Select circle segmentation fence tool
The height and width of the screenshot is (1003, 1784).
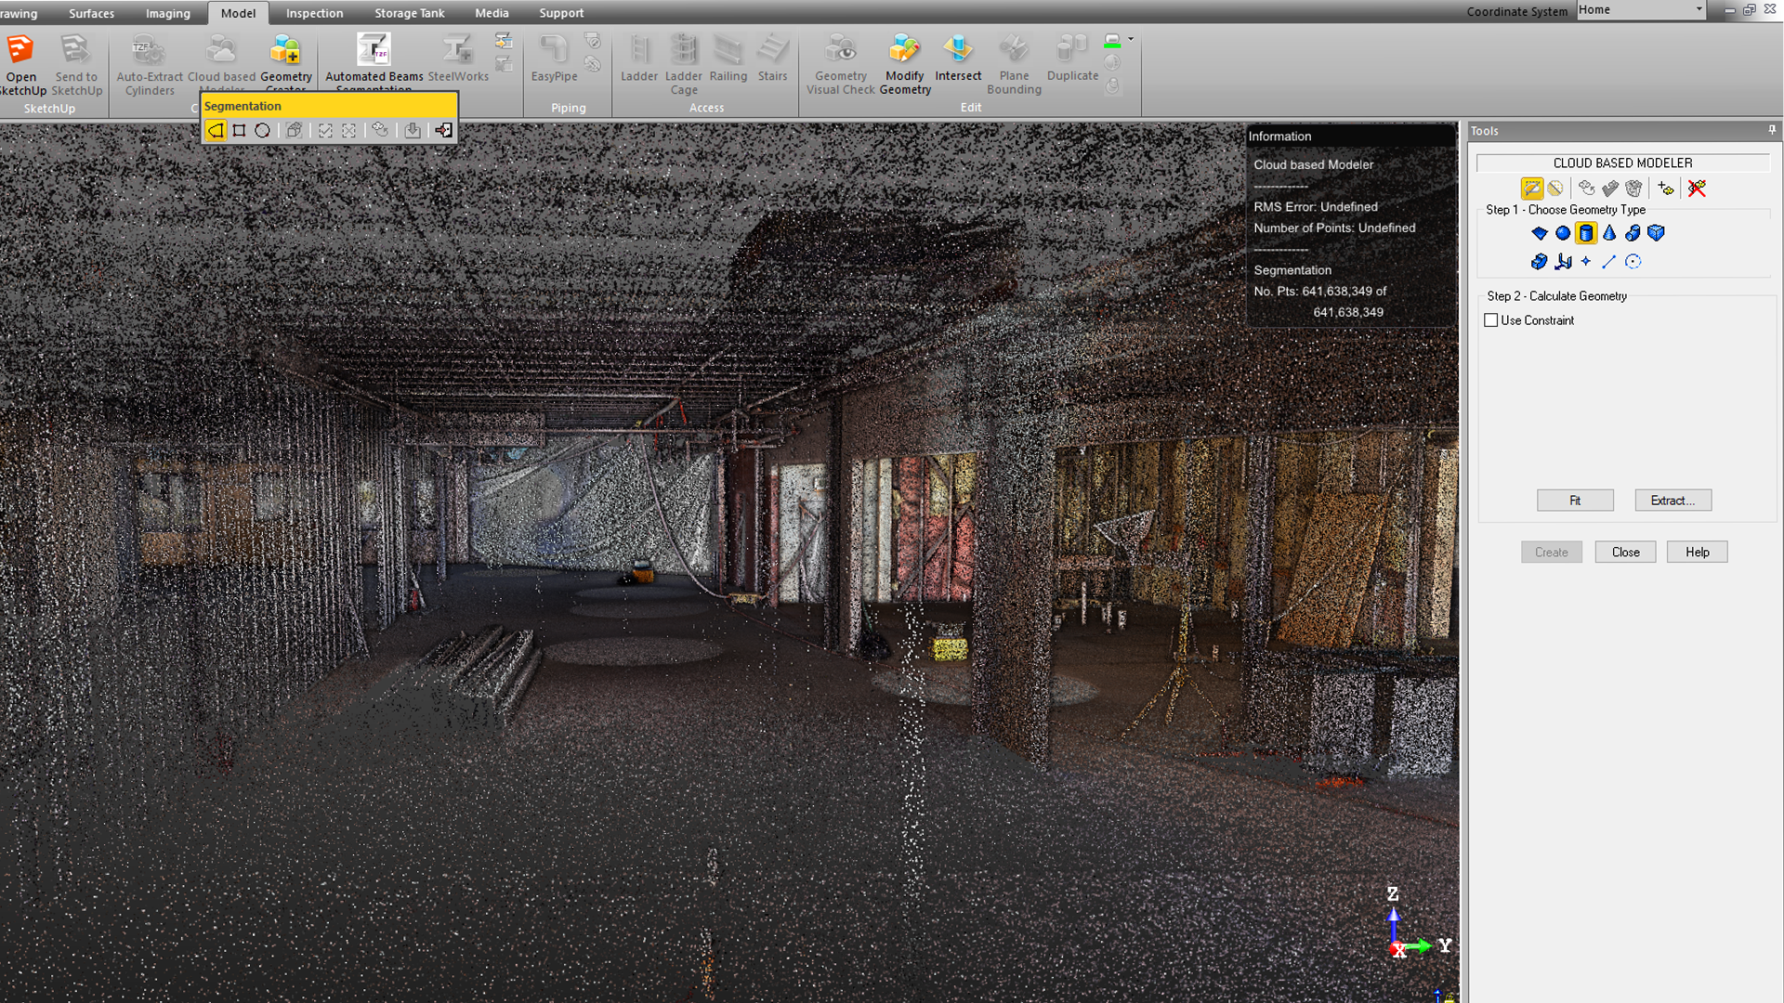(263, 131)
